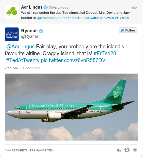This screenshot has width=143, height=156.
Task: Click the 7:44 AM - 21 Apr 2015 timestamp
Action: coord(22,68)
